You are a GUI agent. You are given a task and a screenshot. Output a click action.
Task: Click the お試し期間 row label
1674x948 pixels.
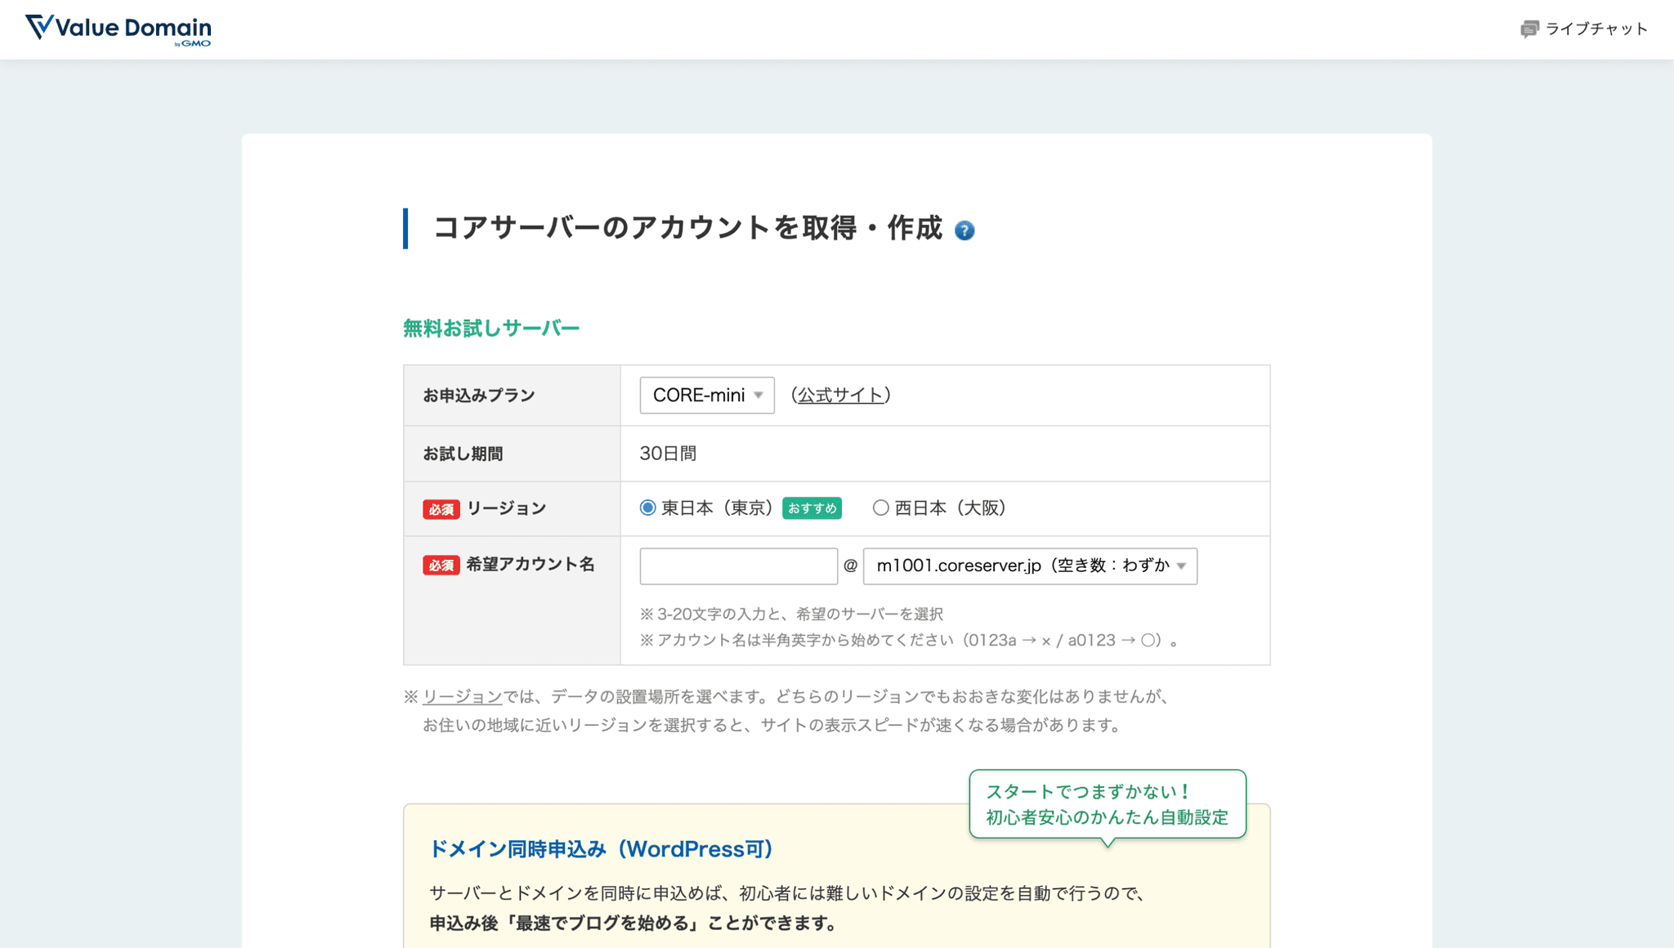tap(463, 454)
